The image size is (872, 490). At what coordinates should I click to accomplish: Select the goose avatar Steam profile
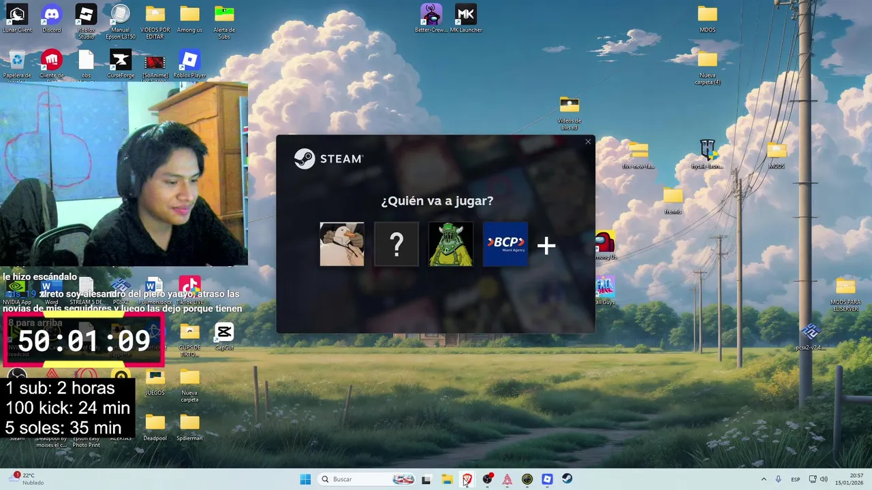coord(342,244)
